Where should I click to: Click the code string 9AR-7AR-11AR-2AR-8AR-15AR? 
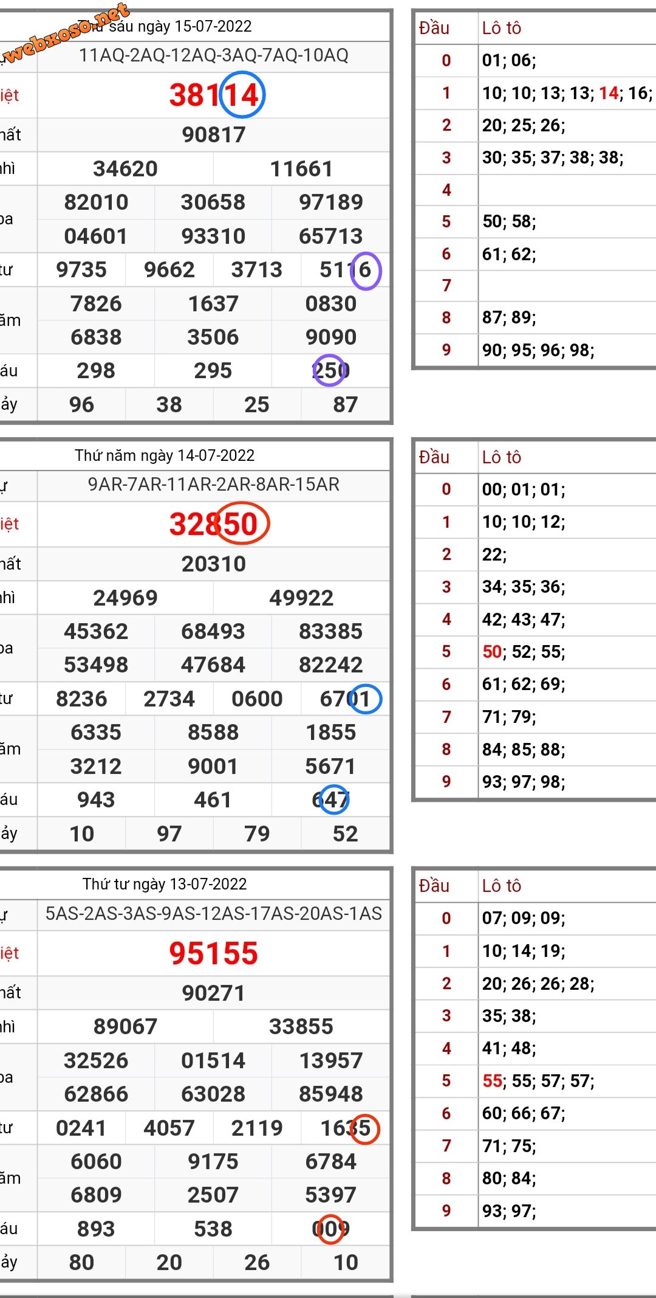click(214, 485)
